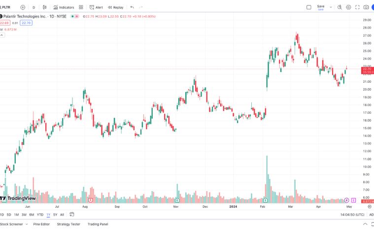Open the price scale settings gear icon

pos(370,207)
